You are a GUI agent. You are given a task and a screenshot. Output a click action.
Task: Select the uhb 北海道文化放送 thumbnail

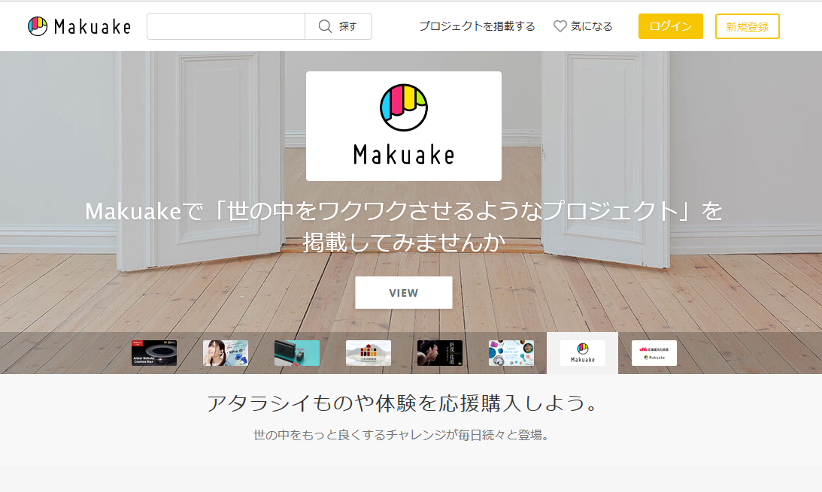(x=654, y=353)
